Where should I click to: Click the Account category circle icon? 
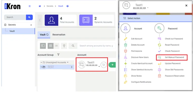click(x=126, y=28)
